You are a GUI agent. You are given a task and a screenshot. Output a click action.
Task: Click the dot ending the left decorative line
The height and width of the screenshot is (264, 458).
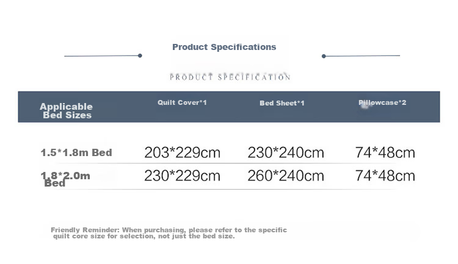140,55
